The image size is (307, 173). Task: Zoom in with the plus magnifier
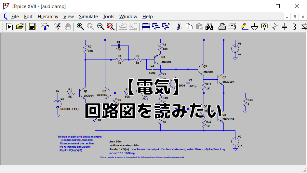click(x=80, y=27)
